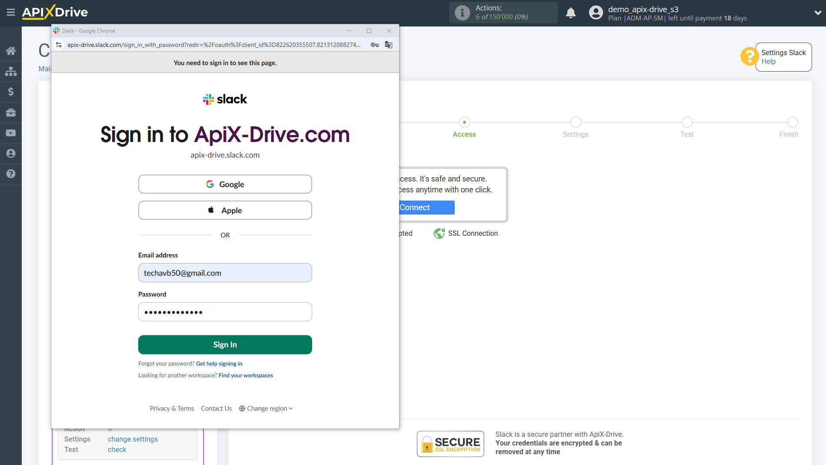Open Privacy & Terms link
This screenshot has width=826, height=465.
click(x=172, y=409)
